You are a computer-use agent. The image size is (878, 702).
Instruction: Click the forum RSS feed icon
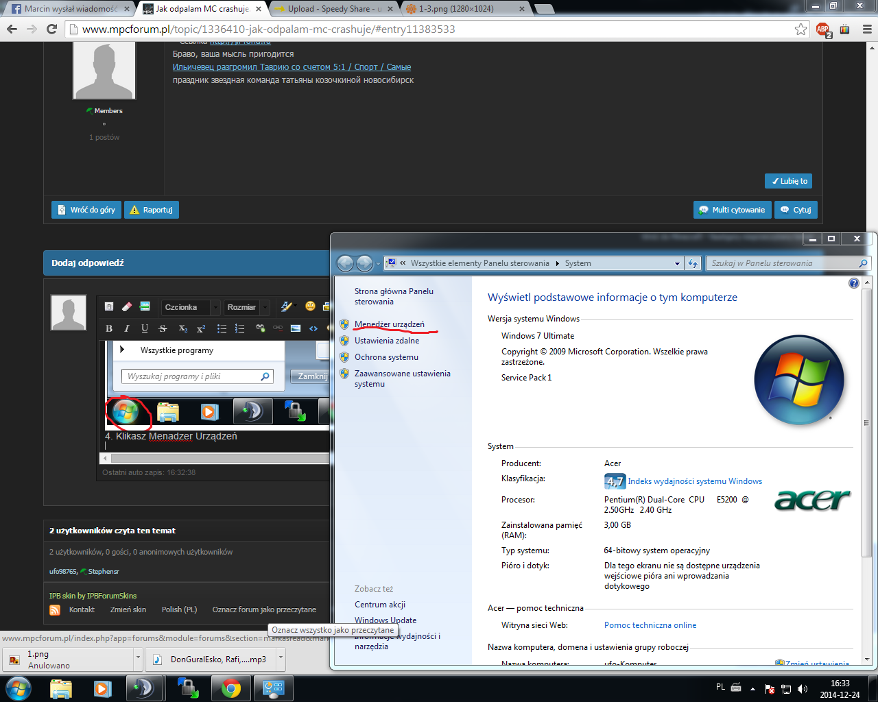tap(55, 609)
